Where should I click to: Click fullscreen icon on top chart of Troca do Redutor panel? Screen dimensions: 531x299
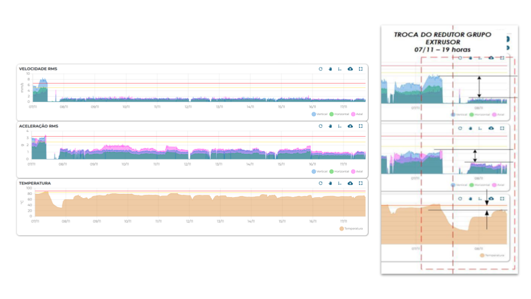502,58
